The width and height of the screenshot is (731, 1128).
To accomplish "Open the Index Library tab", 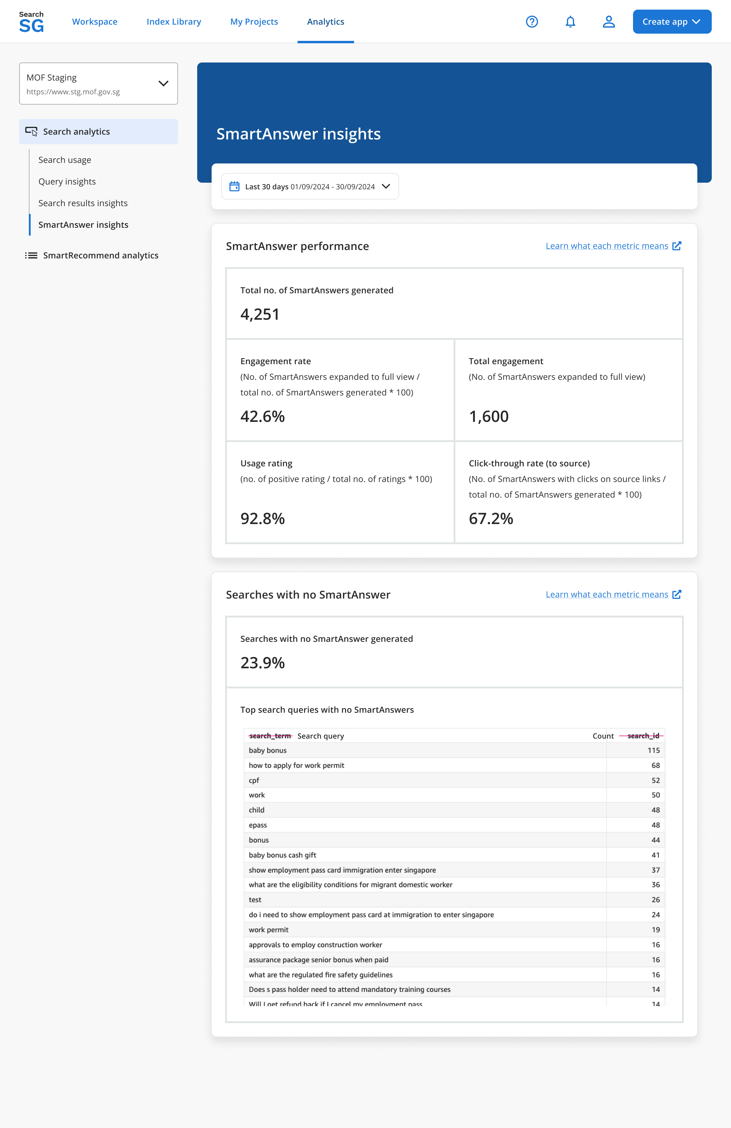I will pyautogui.click(x=174, y=22).
